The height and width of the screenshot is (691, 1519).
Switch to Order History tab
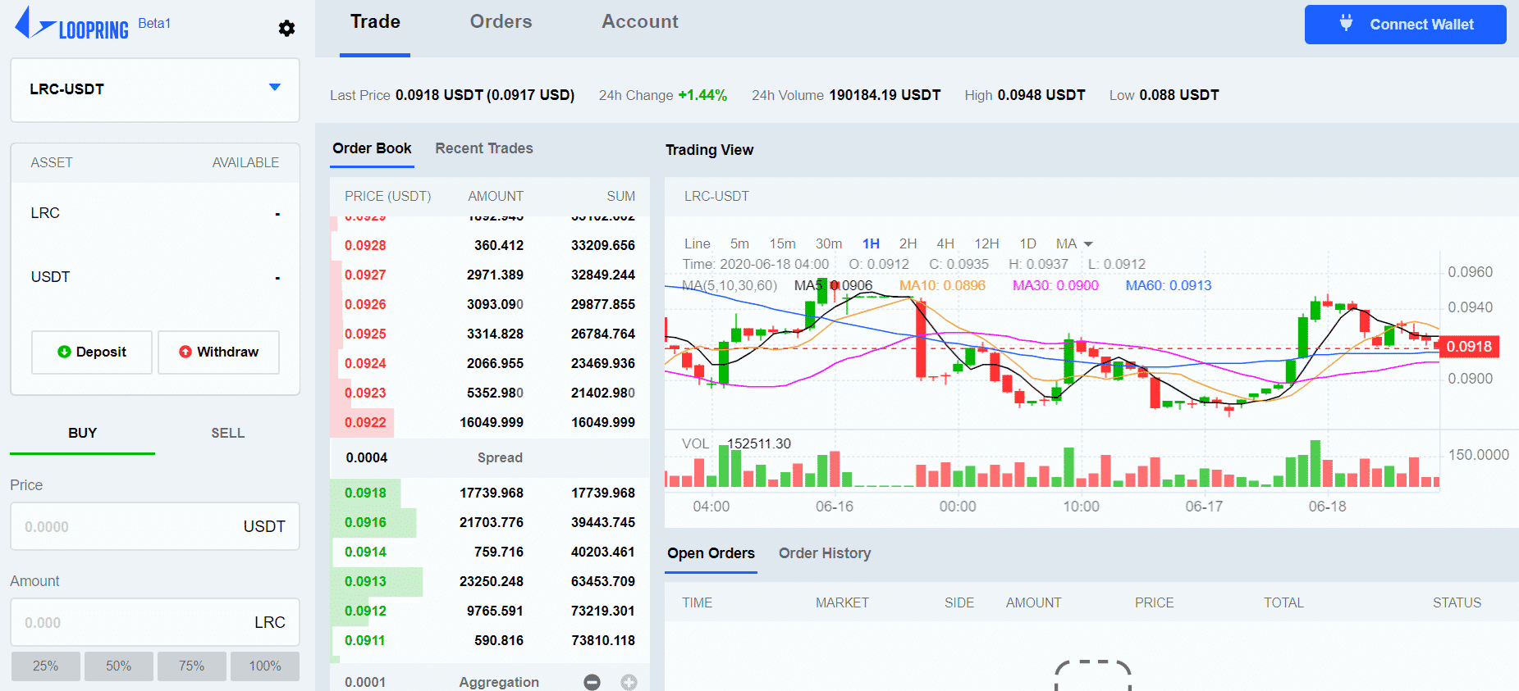825,553
